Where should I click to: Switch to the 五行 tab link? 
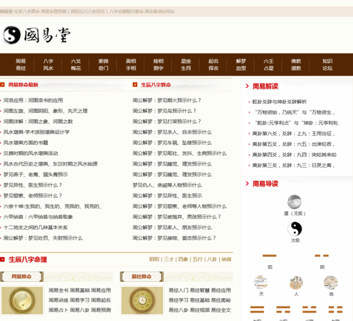coord(198,259)
